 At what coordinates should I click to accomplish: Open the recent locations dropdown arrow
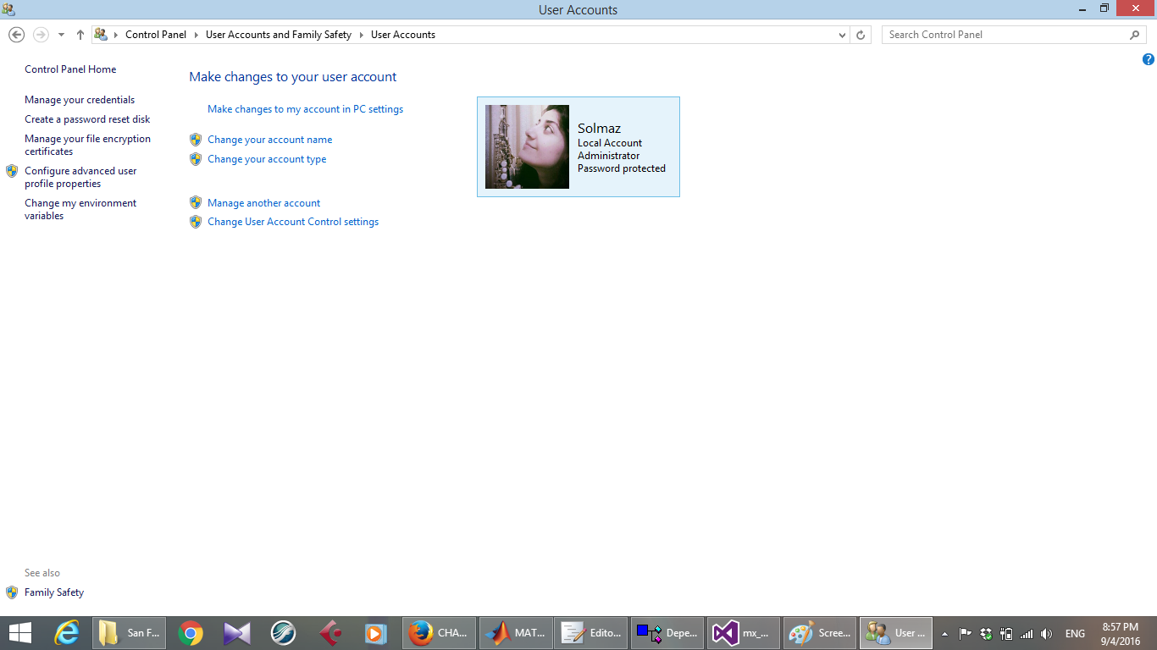pos(61,35)
